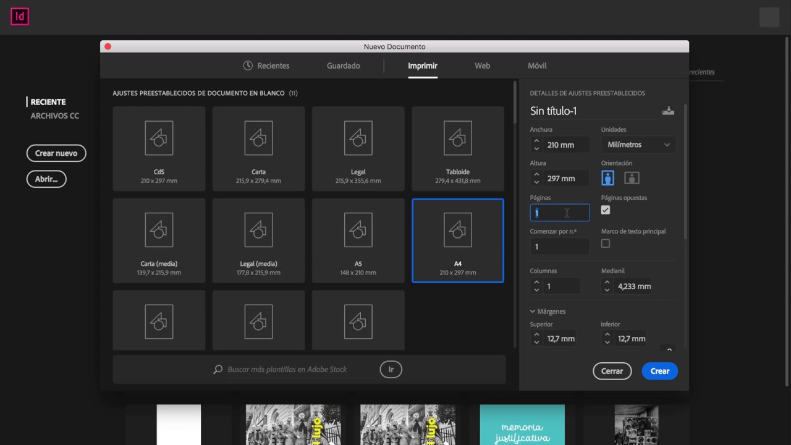Click Abrir... in the start screen
The width and height of the screenshot is (791, 445).
pyautogui.click(x=46, y=179)
